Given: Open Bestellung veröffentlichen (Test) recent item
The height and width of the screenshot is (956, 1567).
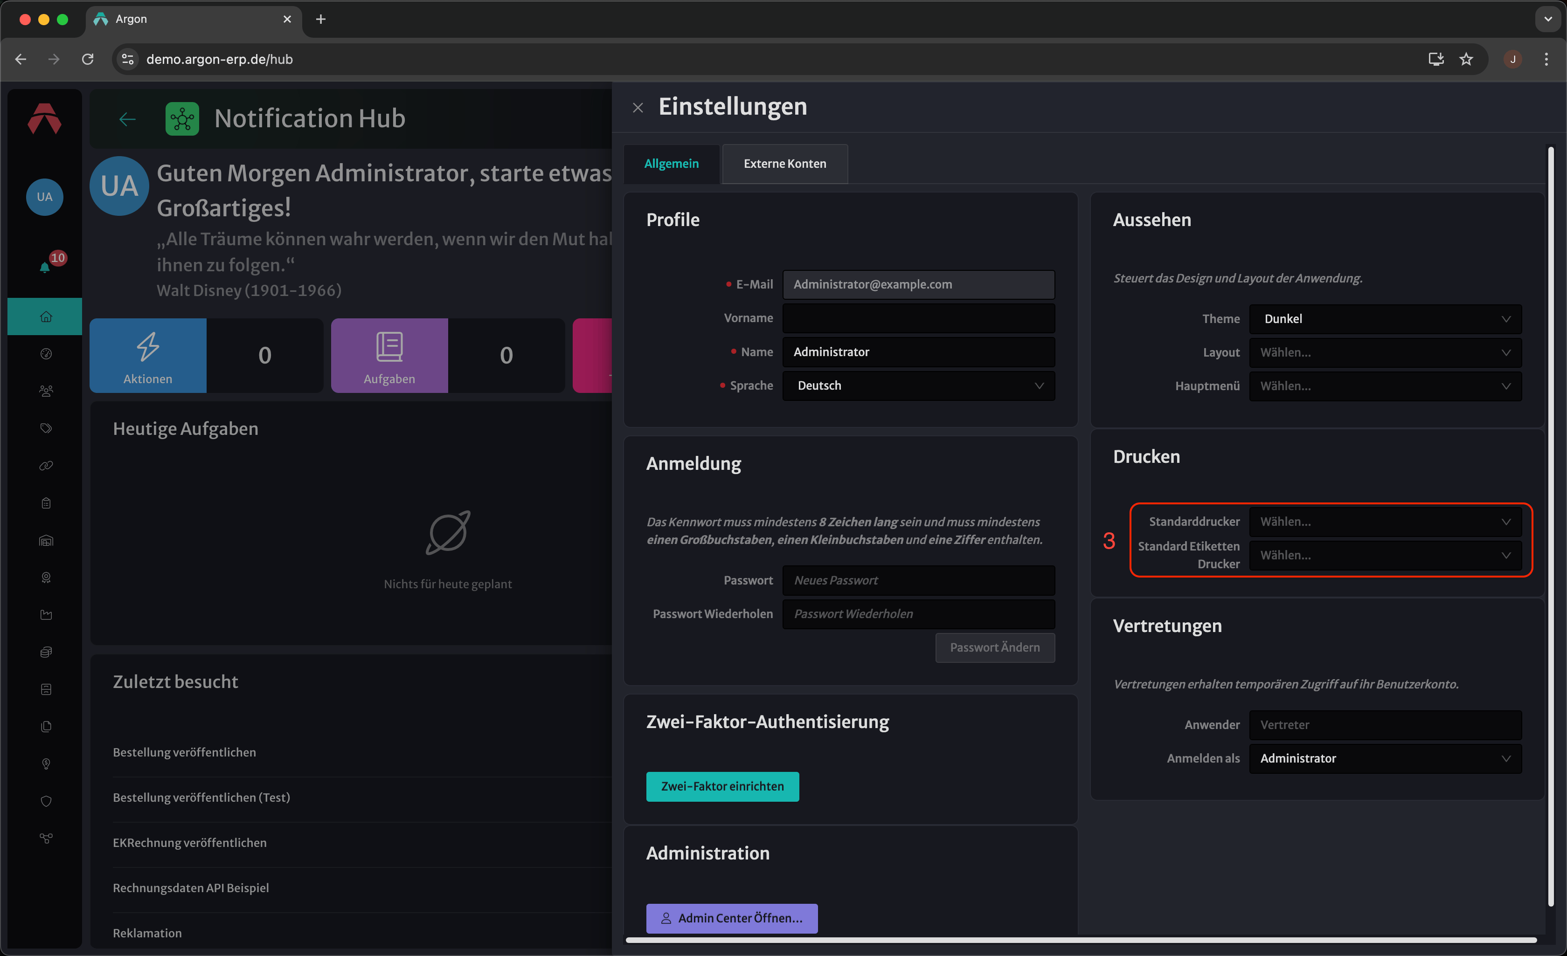Looking at the screenshot, I should pyautogui.click(x=201, y=798).
